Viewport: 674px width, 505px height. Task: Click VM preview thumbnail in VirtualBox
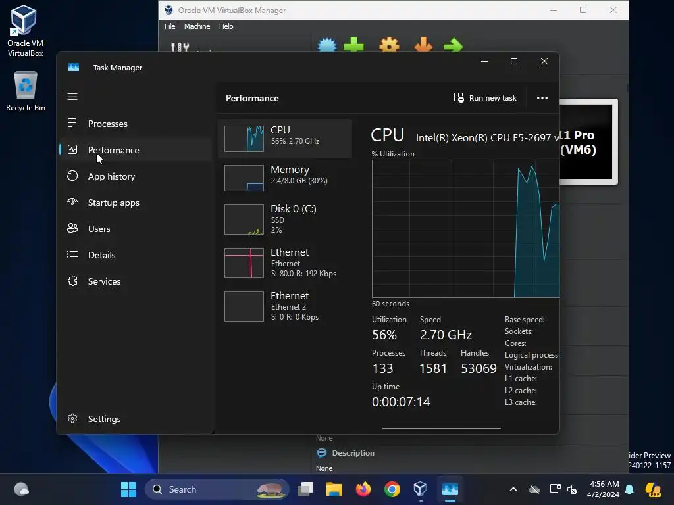(588, 142)
